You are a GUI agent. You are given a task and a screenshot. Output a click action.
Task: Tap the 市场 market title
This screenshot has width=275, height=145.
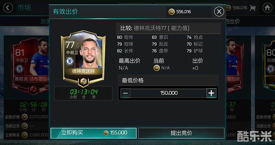(x=24, y=8)
